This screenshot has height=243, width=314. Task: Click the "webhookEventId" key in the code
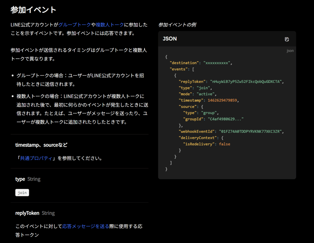(197, 131)
